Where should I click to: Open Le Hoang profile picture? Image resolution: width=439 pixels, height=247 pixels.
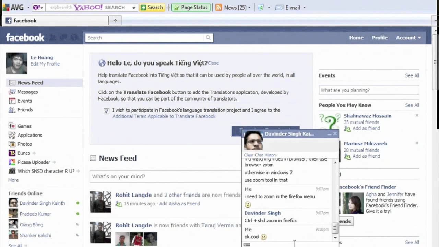[16, 63]
